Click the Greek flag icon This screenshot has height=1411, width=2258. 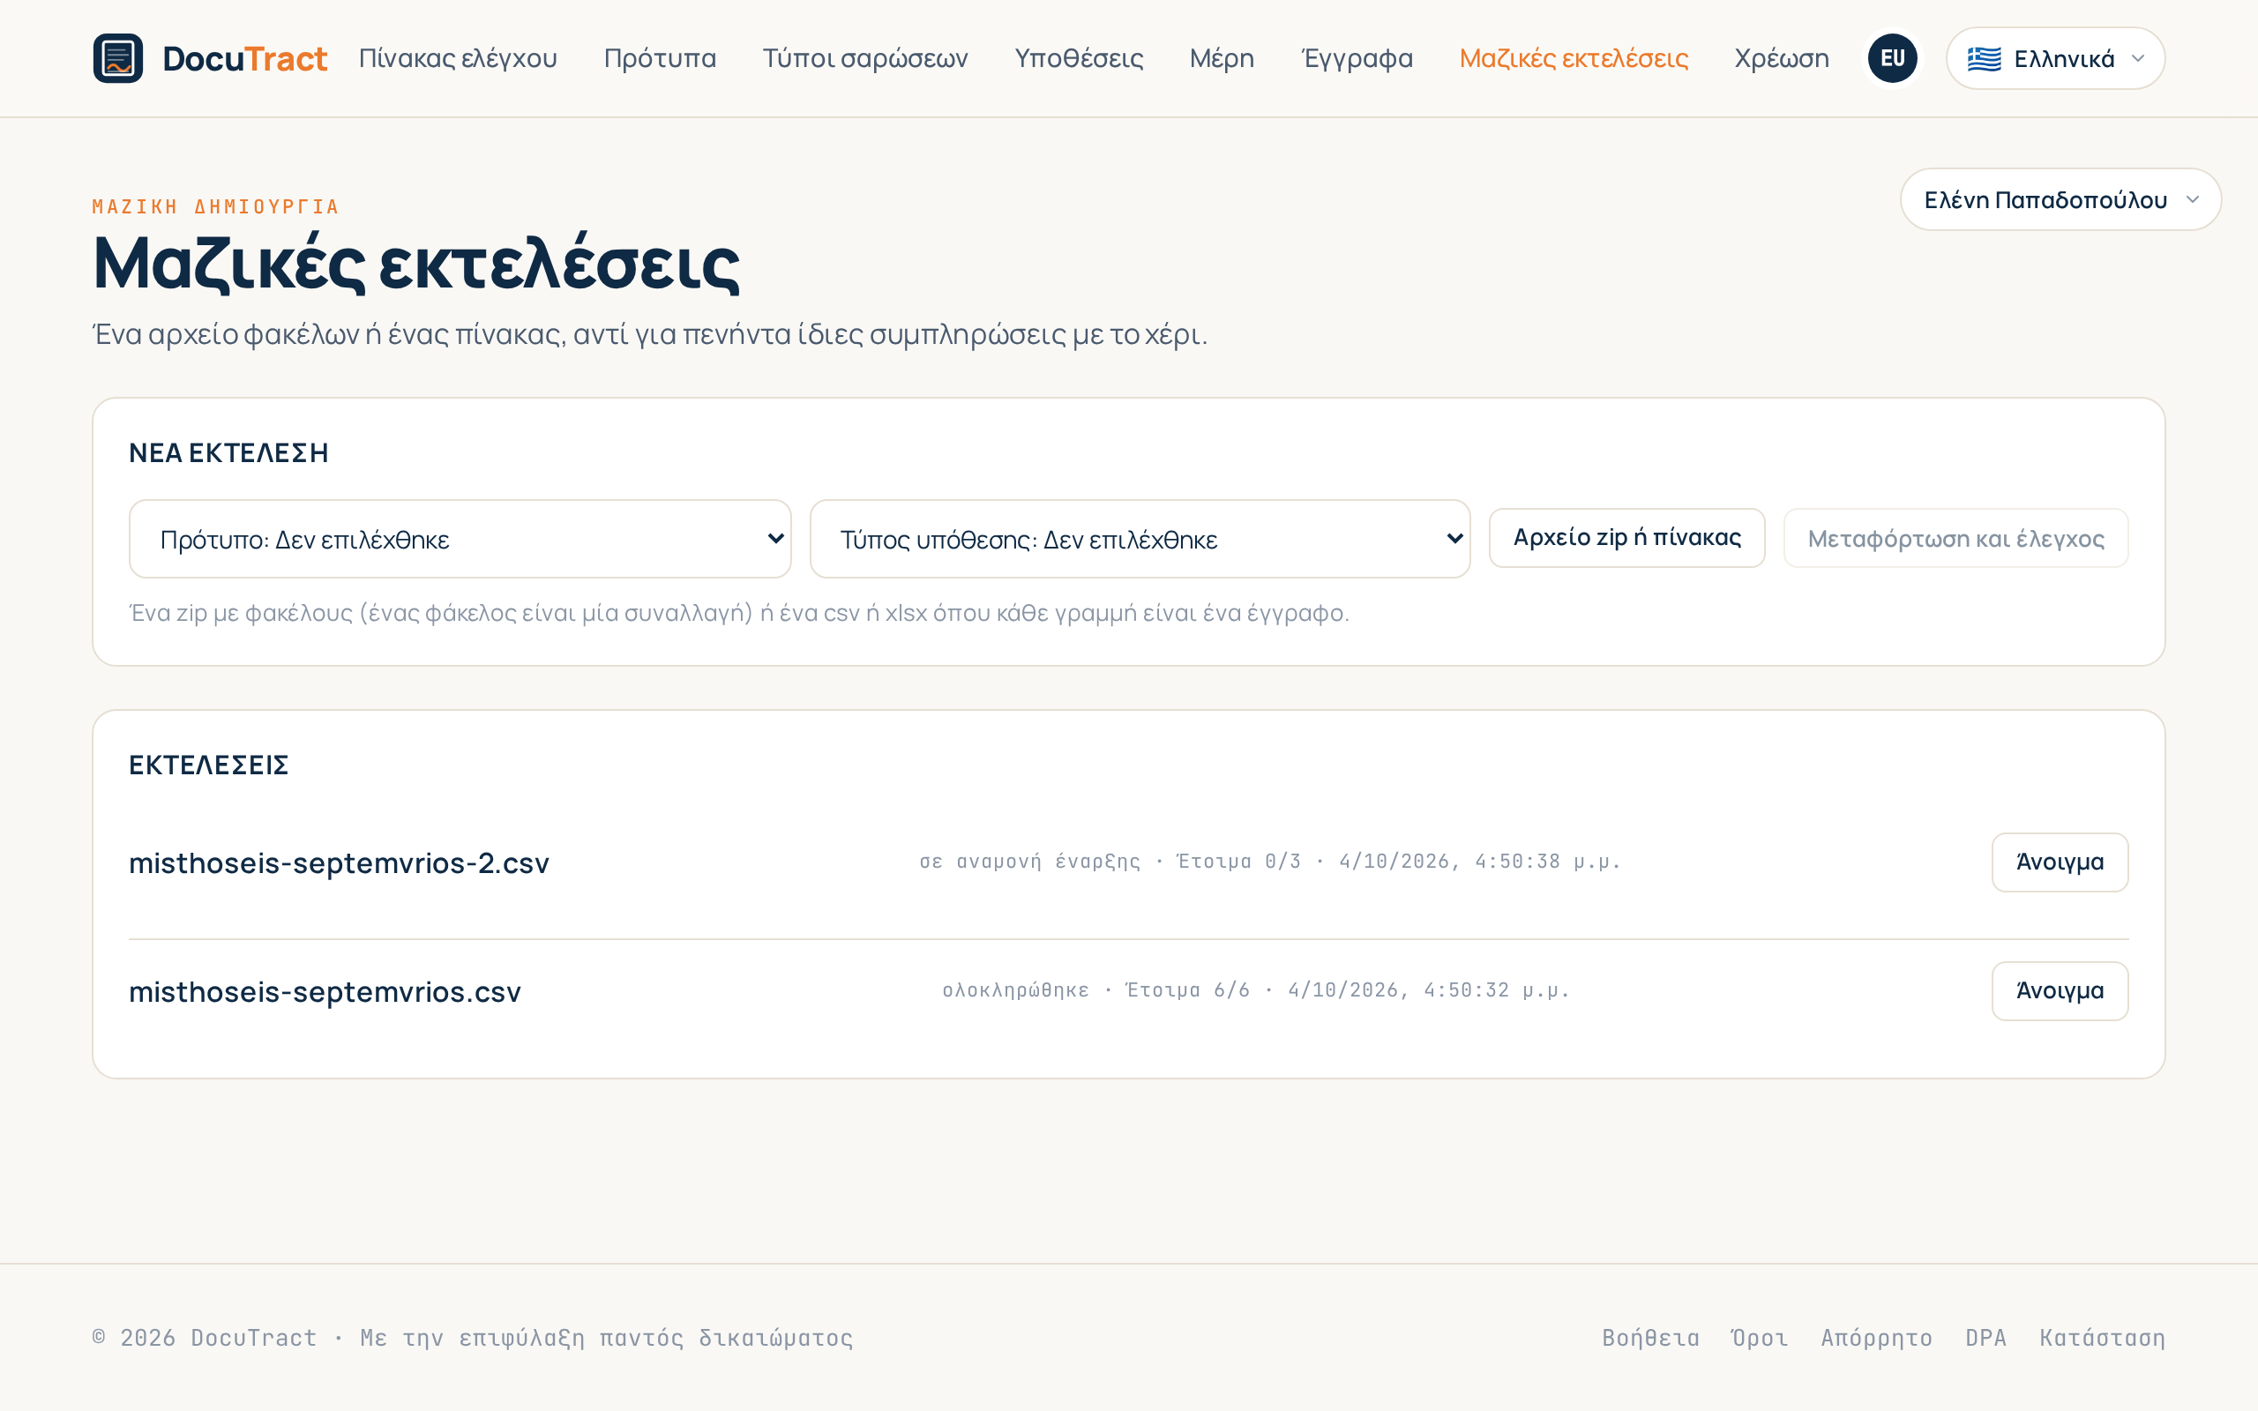(x=1984, y=59)
